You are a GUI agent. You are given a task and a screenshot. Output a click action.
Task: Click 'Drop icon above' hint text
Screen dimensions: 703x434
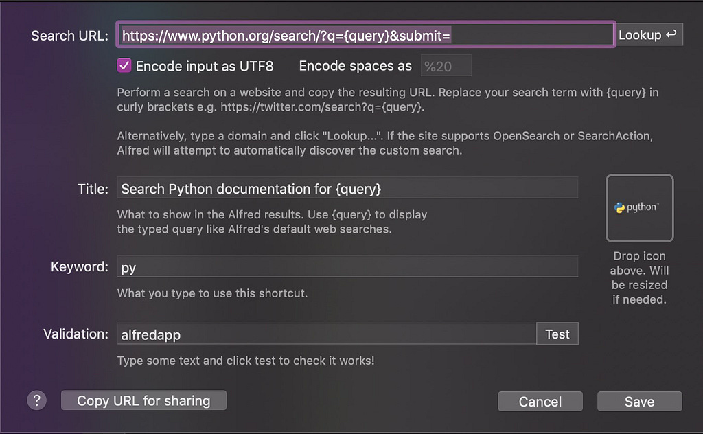pyautogui.click(x=639, y=277)
